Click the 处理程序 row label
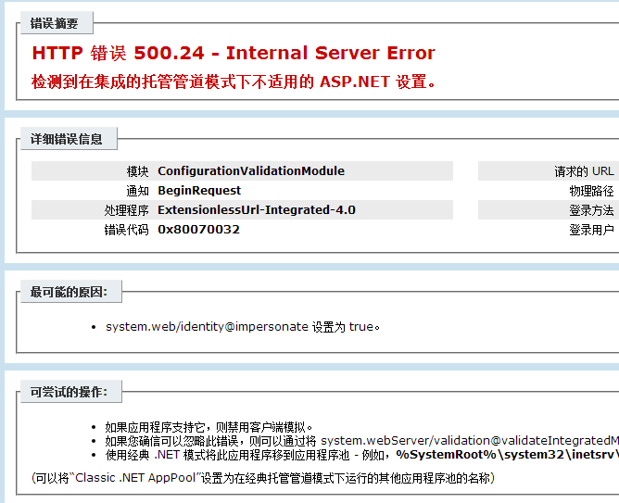 127,210
